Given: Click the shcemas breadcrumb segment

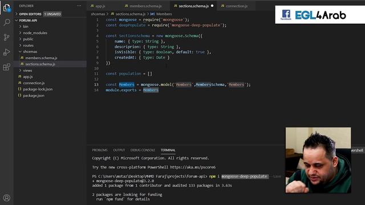Looking at the screenshot, I should [x=98, y=14].
